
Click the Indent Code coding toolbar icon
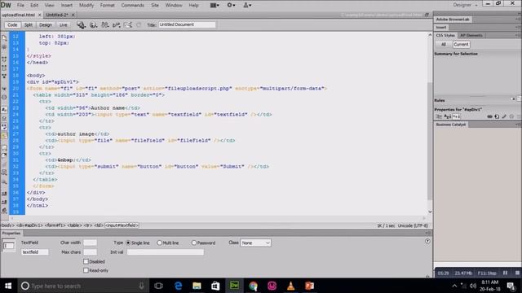click(x=4, y=194)
